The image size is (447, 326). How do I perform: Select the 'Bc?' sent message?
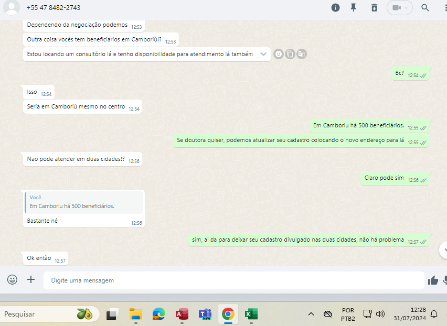coord(410,74)
